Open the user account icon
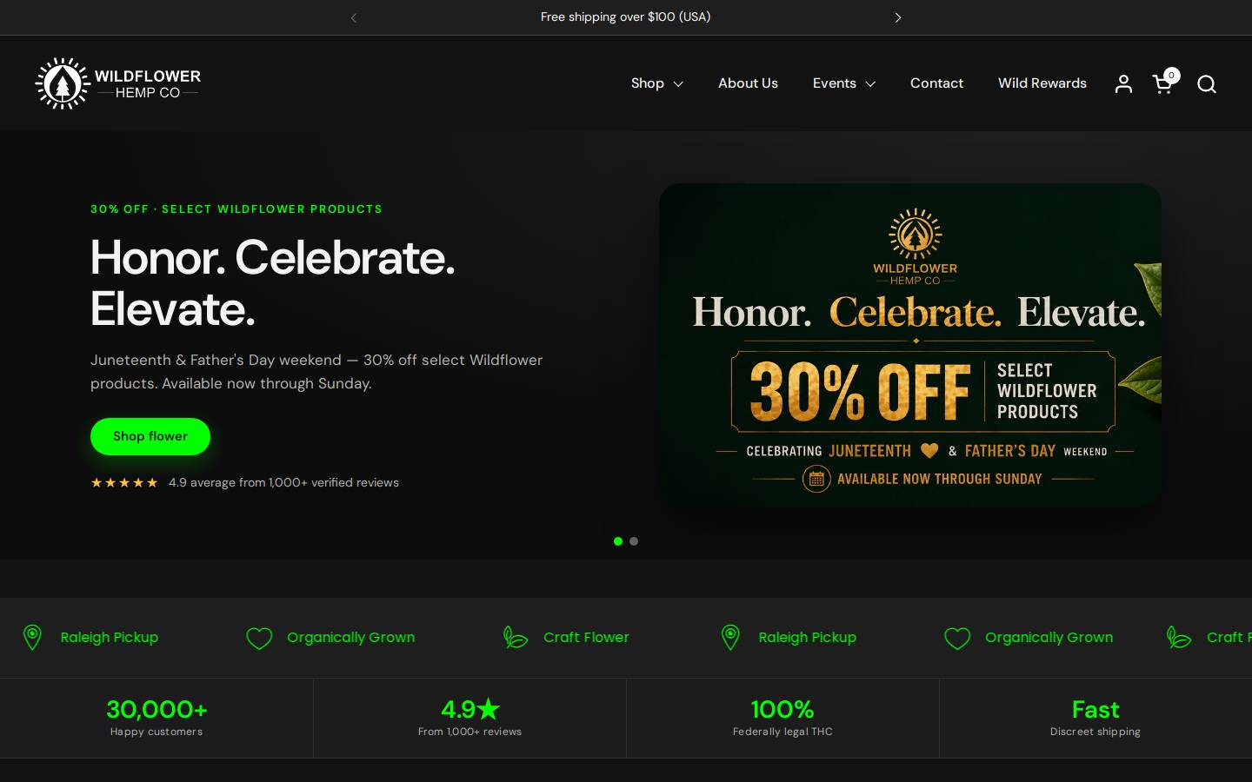Screen dimensions: 1252x782 1123,83
